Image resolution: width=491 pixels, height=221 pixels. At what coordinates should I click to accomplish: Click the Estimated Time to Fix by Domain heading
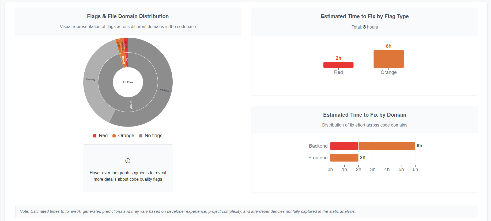click(364, 115)
